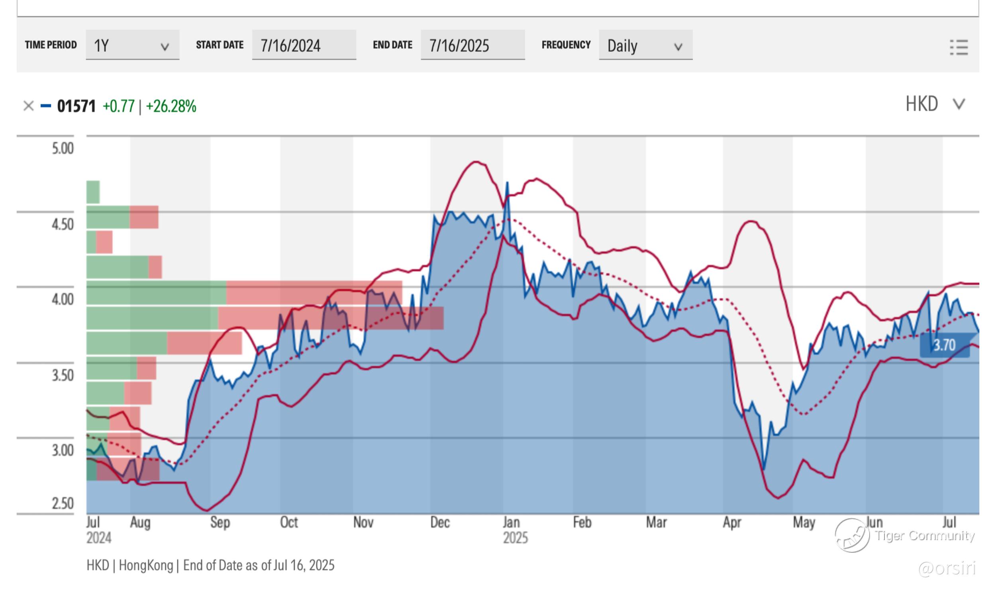
Task: Click the 01571 ticker label
Action: pyautogui.click(x=76, y=106)
